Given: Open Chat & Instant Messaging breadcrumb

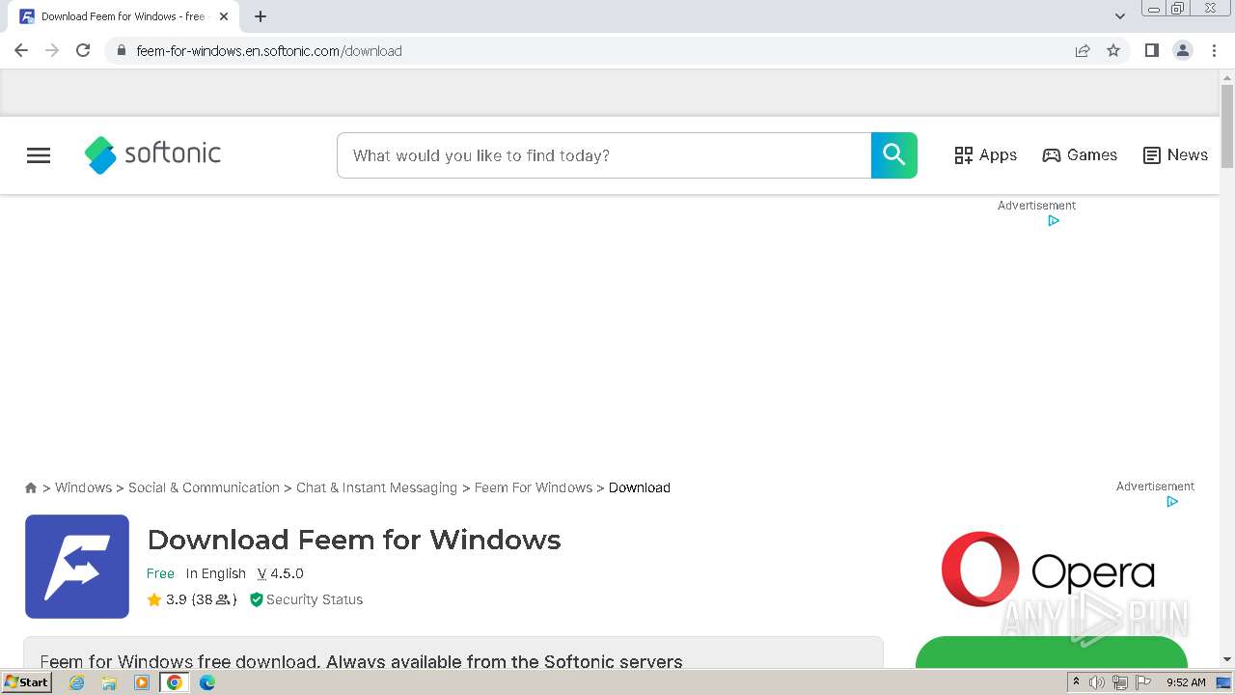Looking at the screenshot, I should 376,487.
